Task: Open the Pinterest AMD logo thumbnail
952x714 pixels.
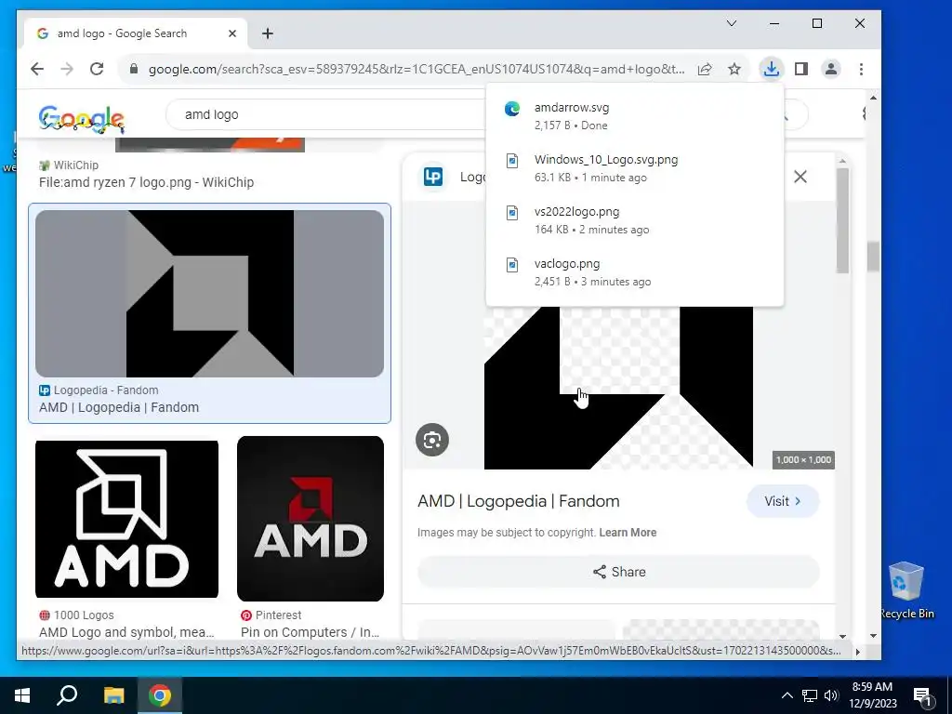Action: tap(311, 519)
